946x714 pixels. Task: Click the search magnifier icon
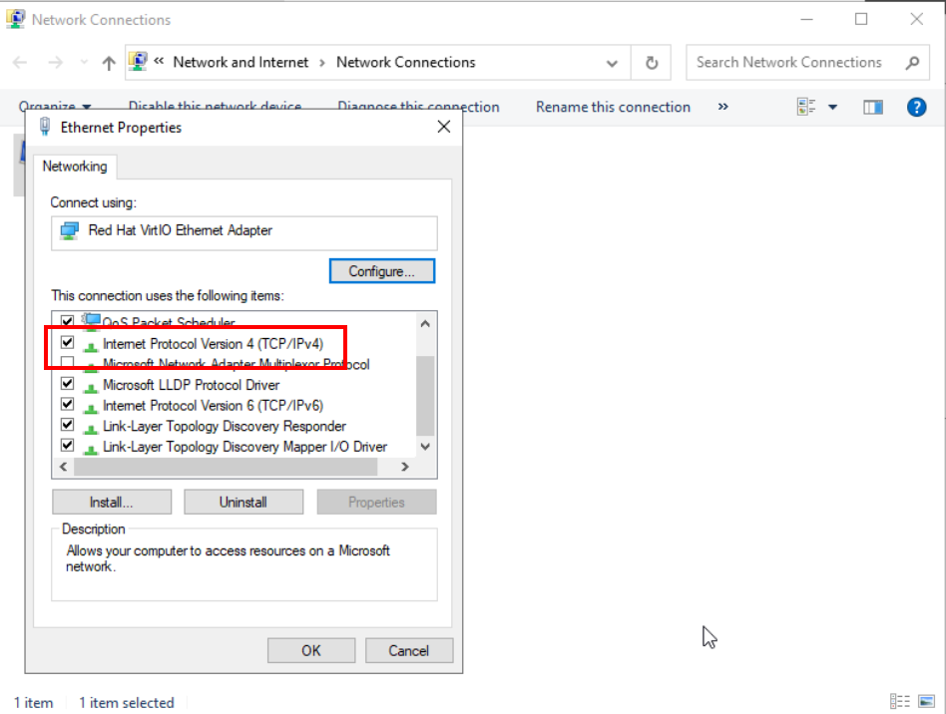[x=911, y=63]
